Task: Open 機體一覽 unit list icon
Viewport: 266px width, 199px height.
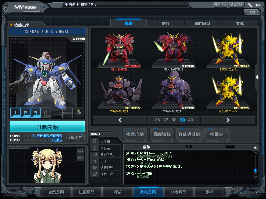Action: coord(95,174)
